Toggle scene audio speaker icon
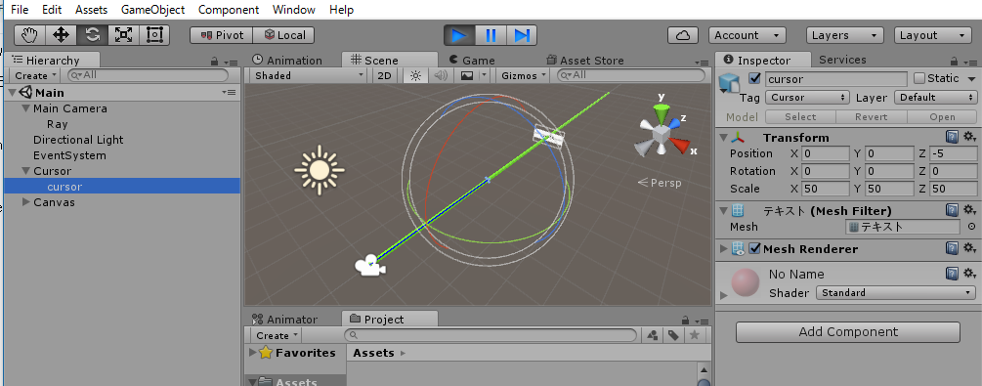 pos(441,75)
